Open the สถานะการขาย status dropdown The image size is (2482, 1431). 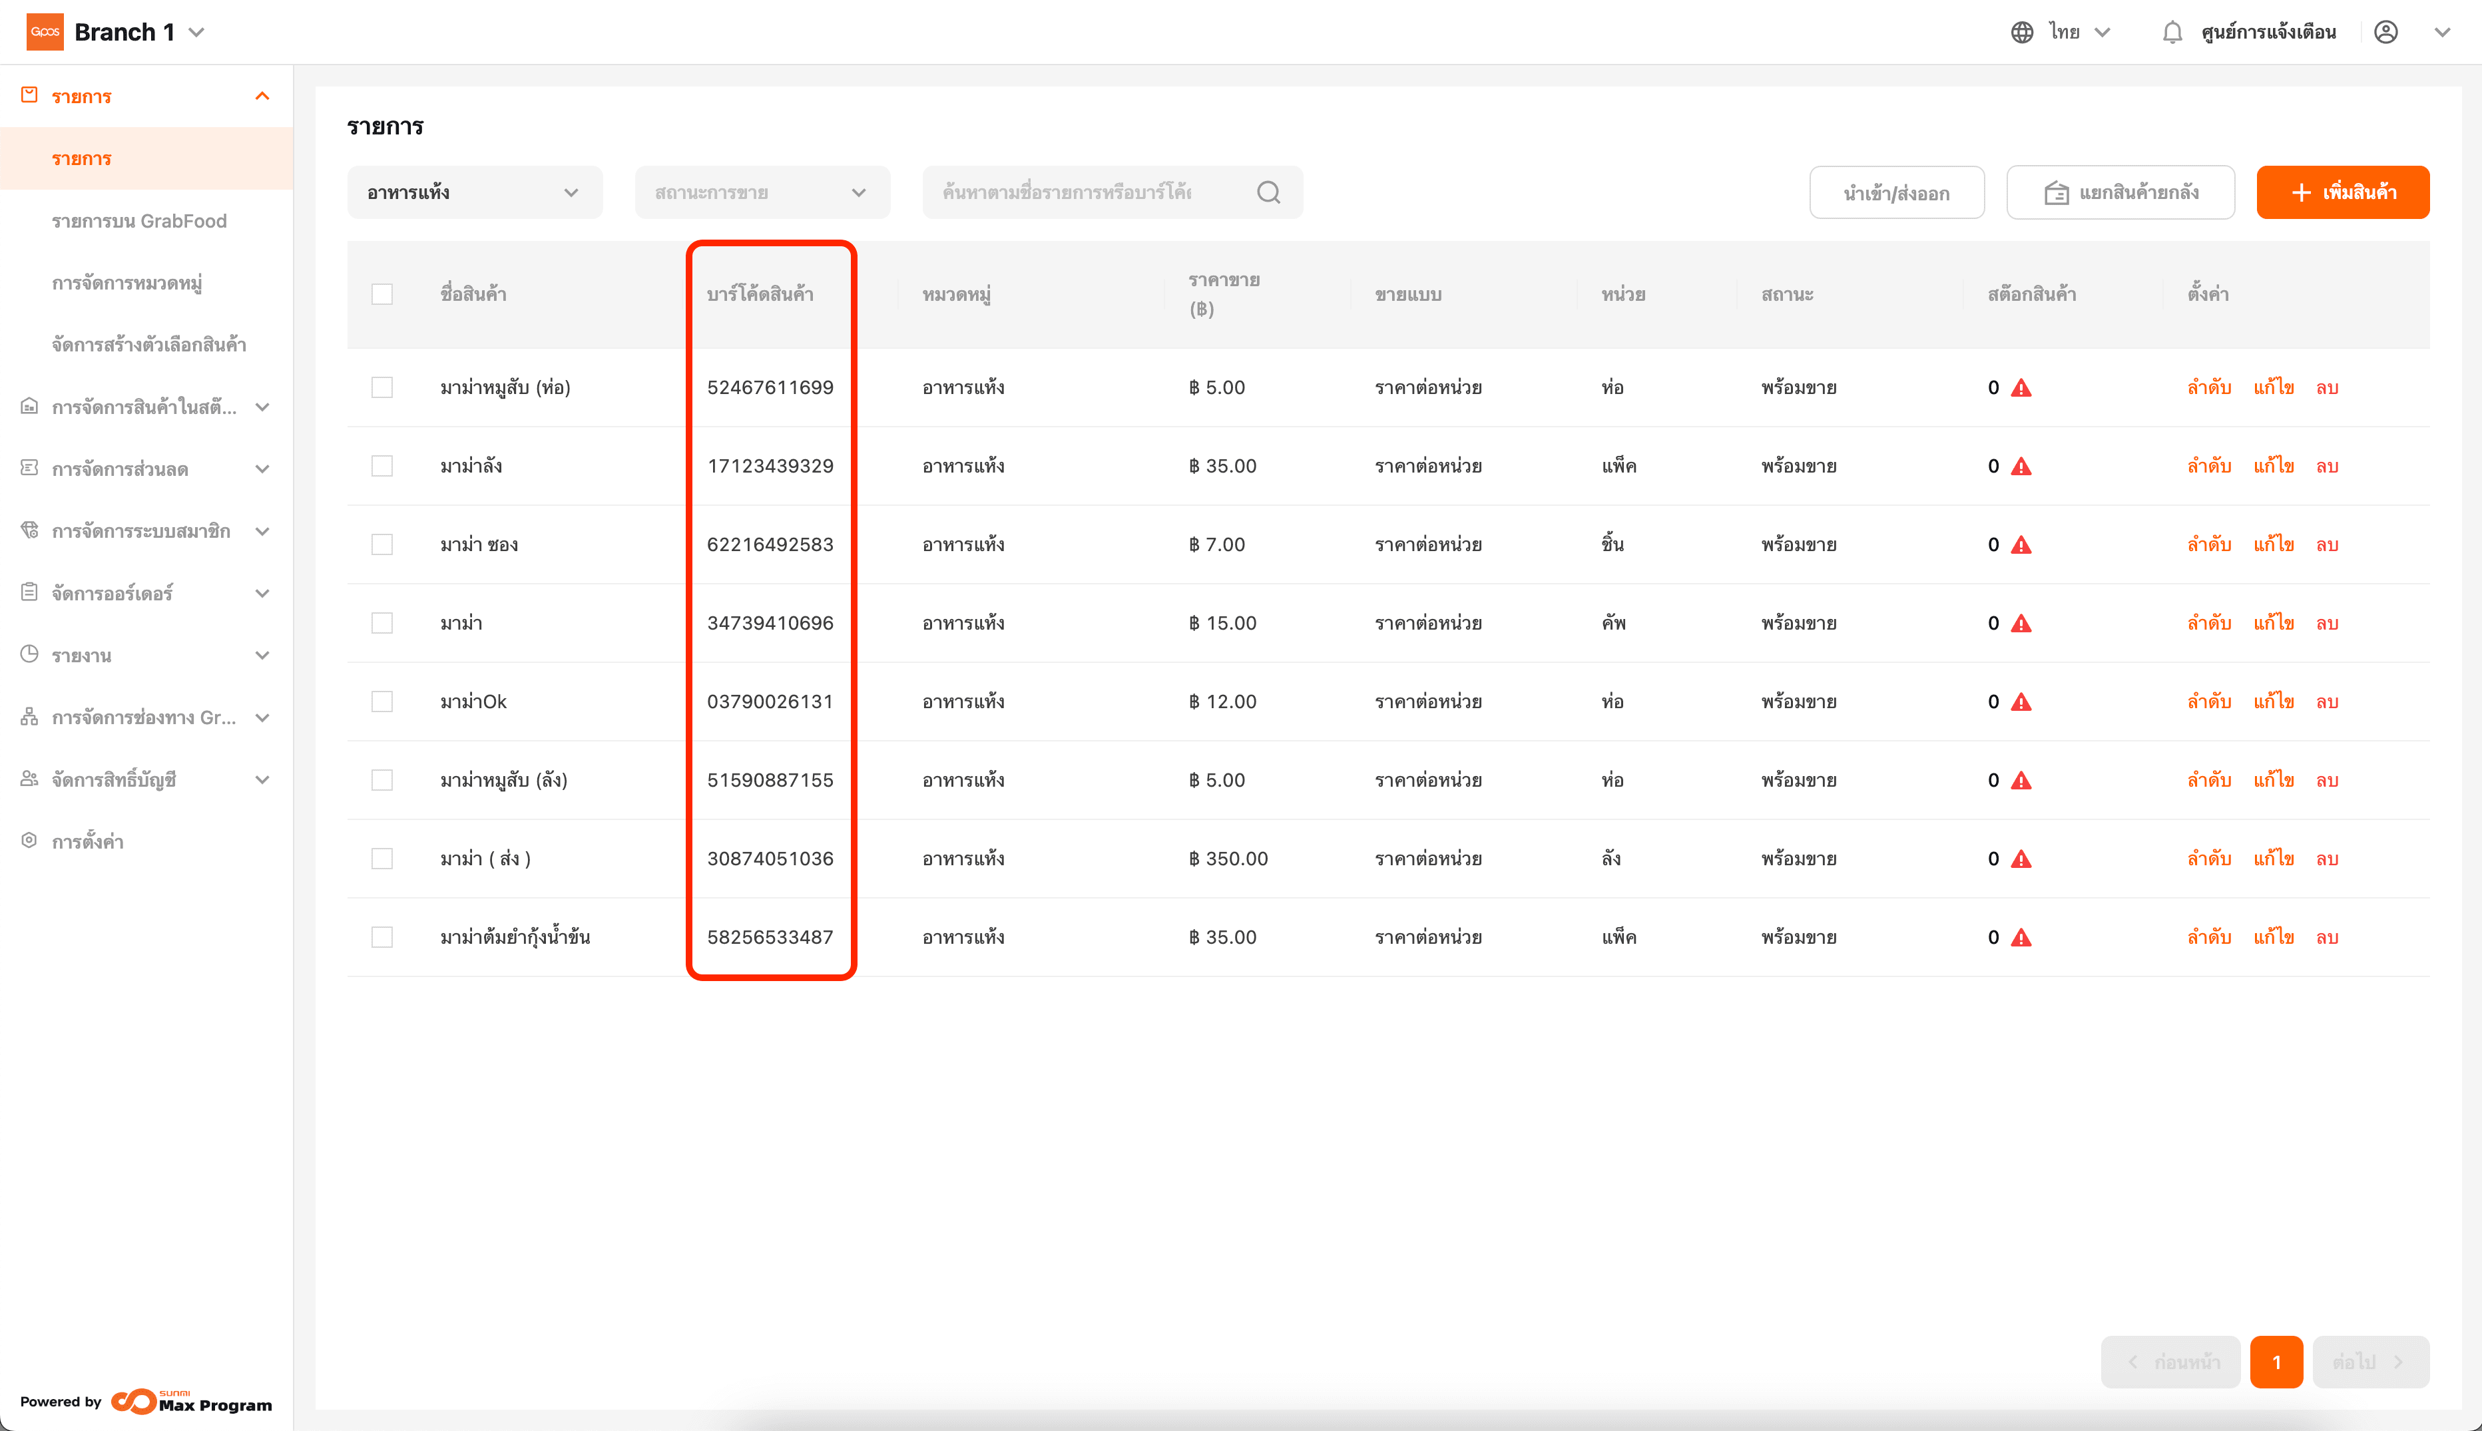[x=762, y=192]
